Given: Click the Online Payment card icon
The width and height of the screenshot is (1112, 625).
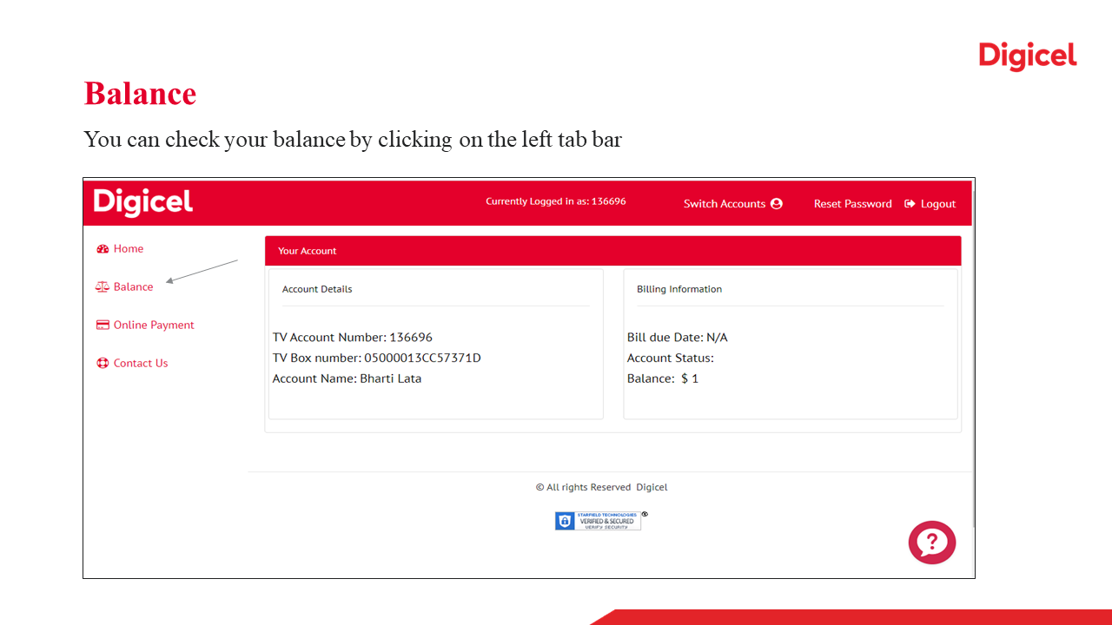Looking at the screenshot, I should click(103, 326).
